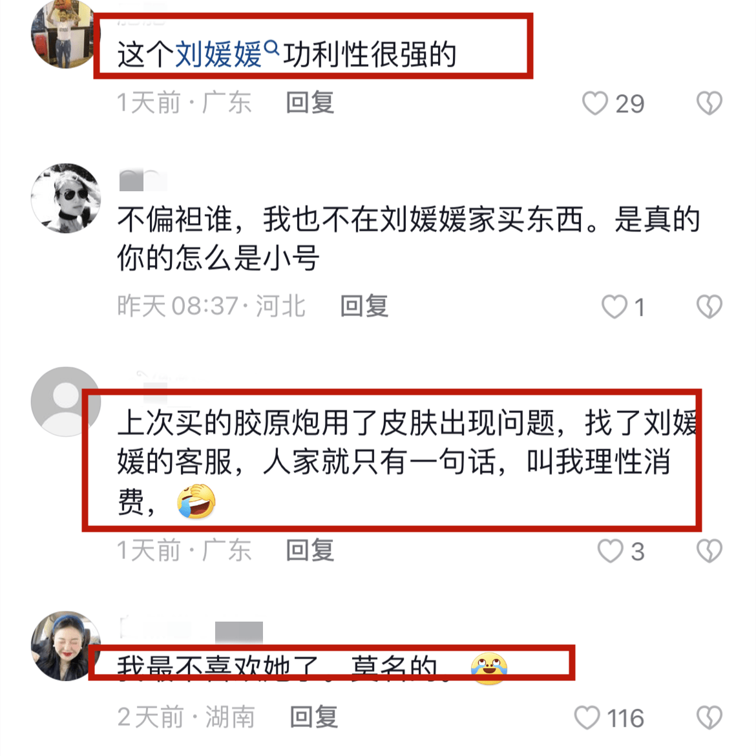
Task: Open the blue headband woman's avatar
Action: 65,646
